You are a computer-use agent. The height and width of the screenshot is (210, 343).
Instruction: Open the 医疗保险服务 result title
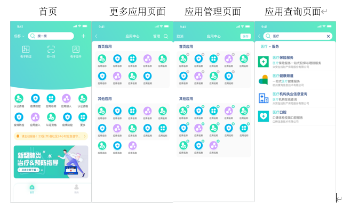[x=283, y=57]
